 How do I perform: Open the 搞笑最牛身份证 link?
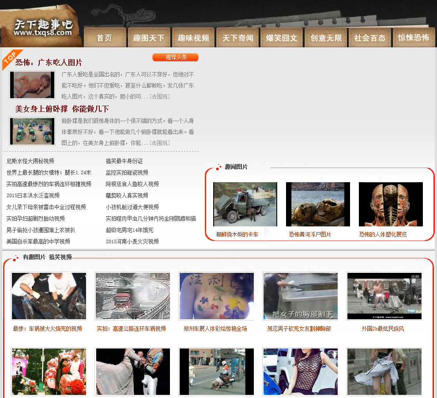point(124,161)
